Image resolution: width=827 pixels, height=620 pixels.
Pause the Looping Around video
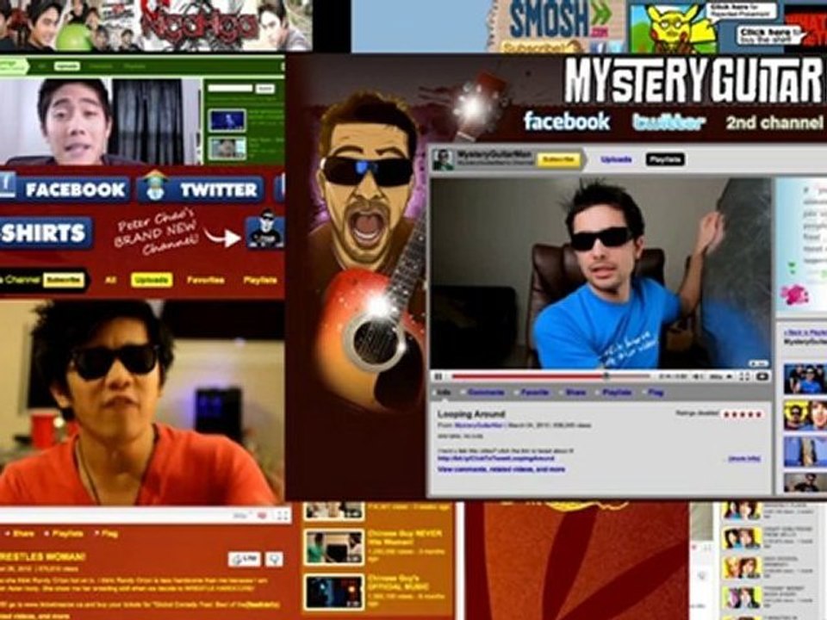pyautogui.click(x=438, y=376)
